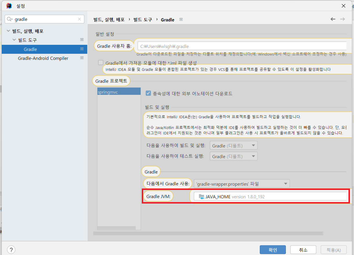Screen dimensions: 354x255
Task: Clear the gradle search text with the X icon
Action: pyautogui.click(x=79, y=19)
